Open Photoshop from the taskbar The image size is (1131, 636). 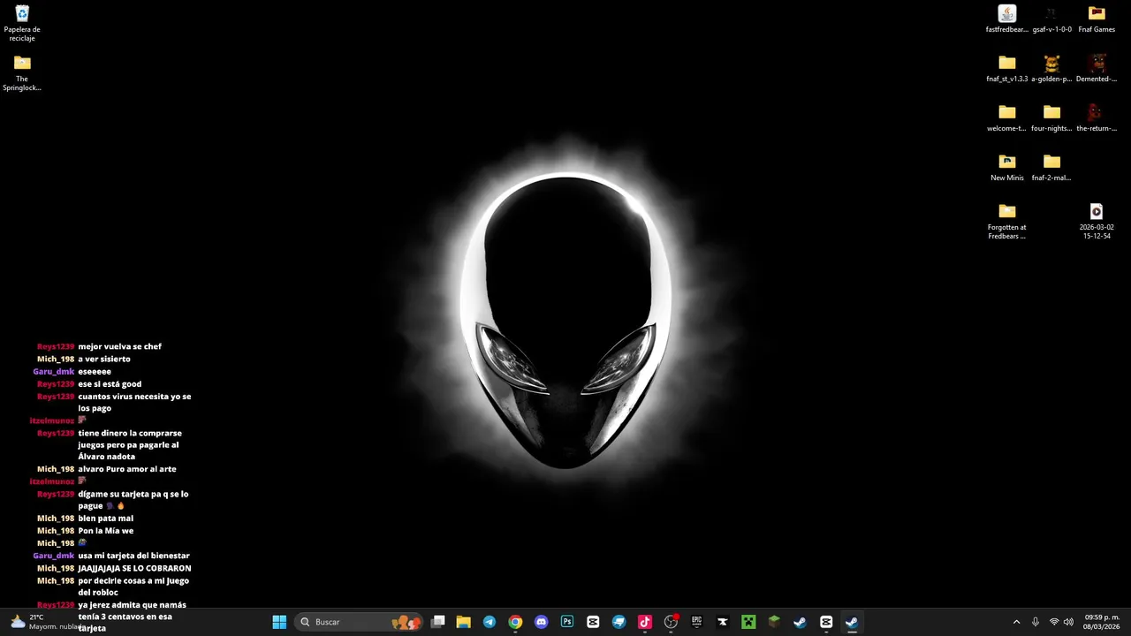coord(567,622)
